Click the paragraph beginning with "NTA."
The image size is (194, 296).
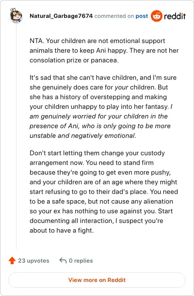104,50
